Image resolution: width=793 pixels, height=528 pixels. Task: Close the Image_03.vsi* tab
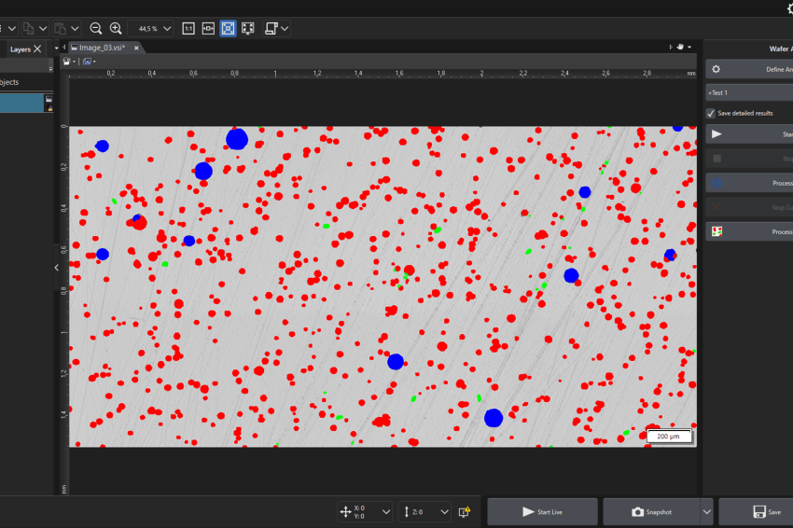[136, 48]
